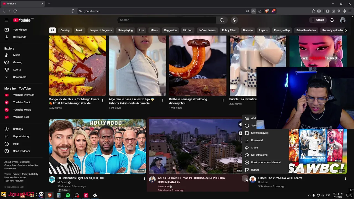This screenshot has width=354, height=199.
Task: Open the YouTube hamburger guide menu
Action: [x=7, y=20]
